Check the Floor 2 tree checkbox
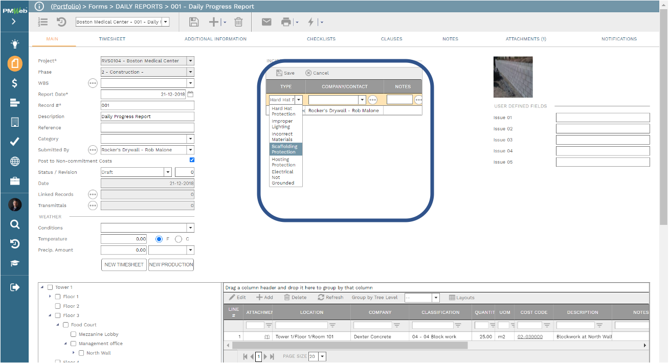Screen dimensions: 669x363 pos(58,306)
